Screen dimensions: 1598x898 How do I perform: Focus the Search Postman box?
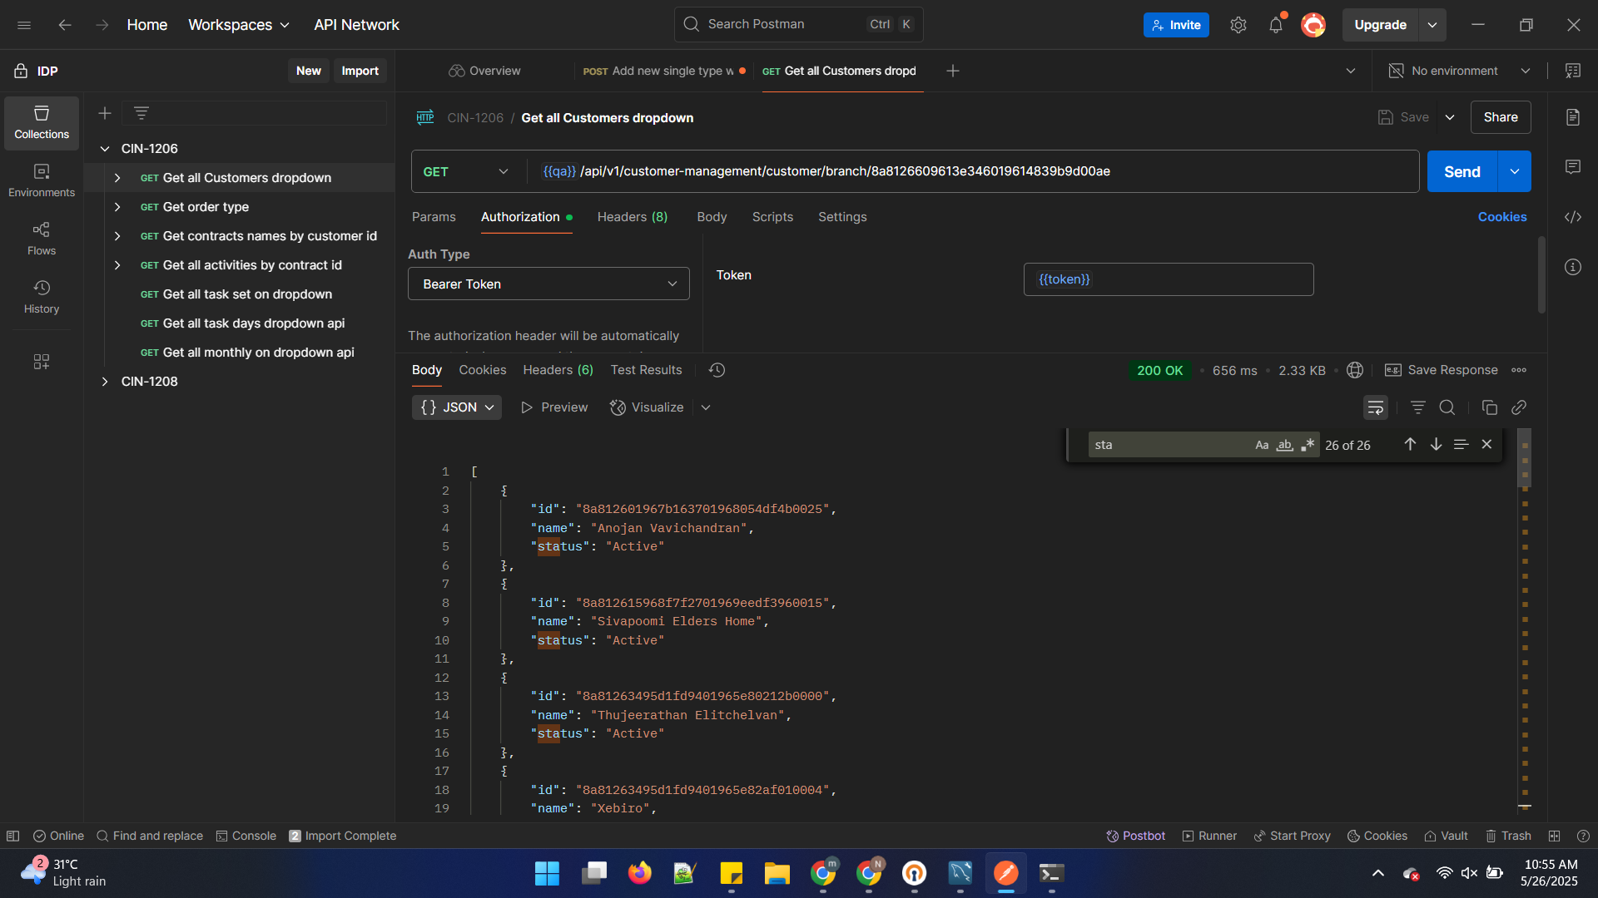coord(799,25)
